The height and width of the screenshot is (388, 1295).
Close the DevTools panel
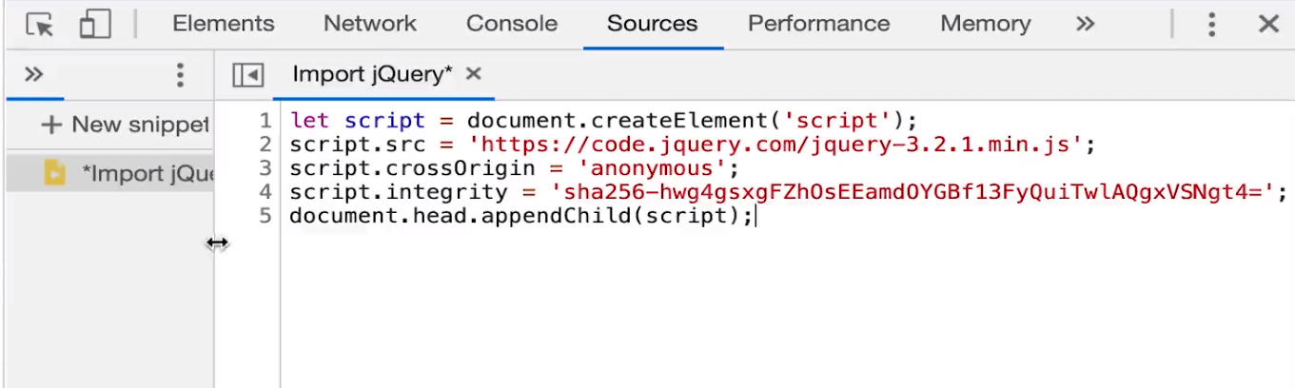click(x=1268, y=25)
